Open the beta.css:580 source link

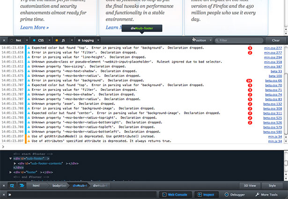(273, 132)
